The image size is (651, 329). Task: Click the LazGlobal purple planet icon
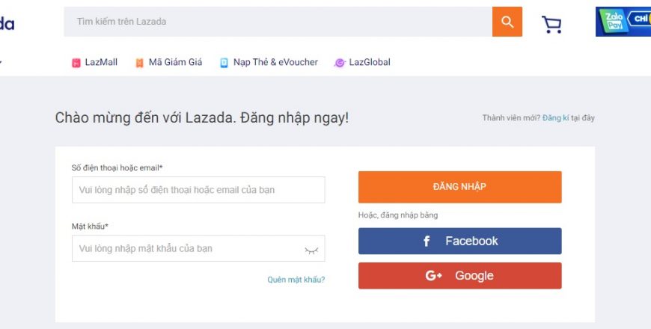click(340, 63)
